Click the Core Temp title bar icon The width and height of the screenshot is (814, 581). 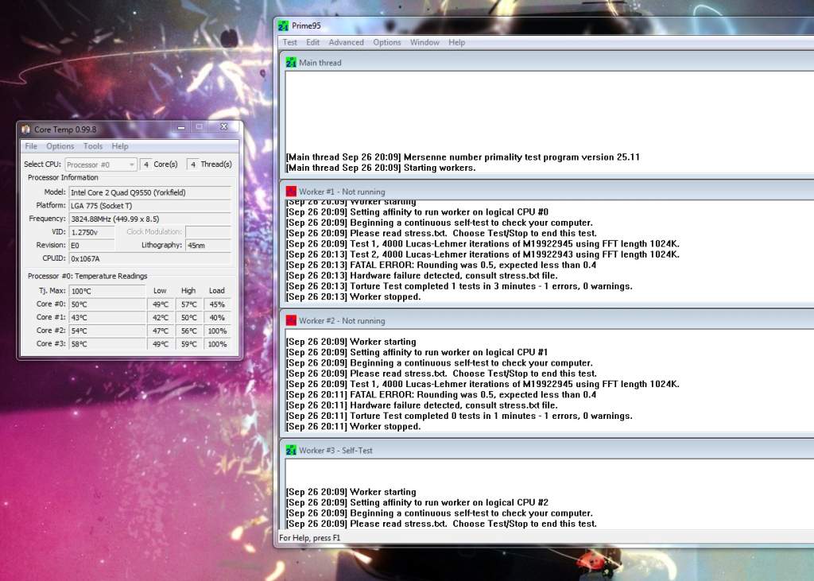(x=26, y=129)
